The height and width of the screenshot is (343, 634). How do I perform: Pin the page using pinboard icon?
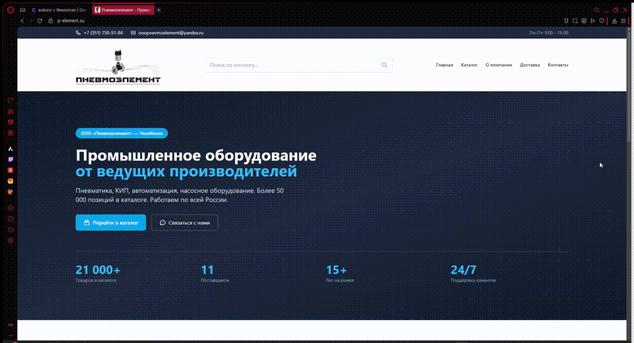pyautogui.click(x=566, y=20)
